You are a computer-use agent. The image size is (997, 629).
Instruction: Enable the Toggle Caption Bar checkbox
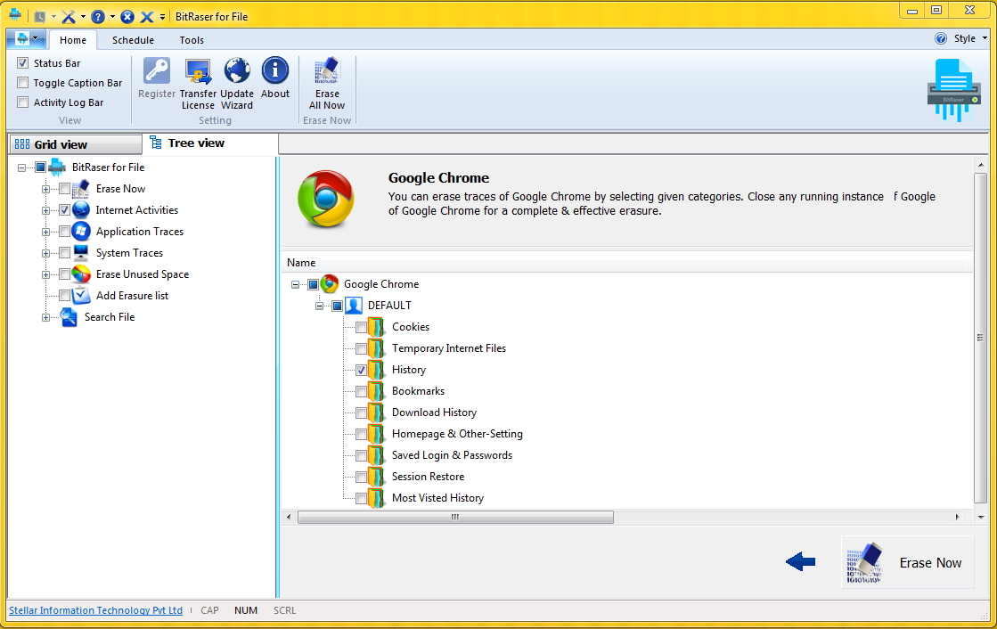[x=23, y=83]
